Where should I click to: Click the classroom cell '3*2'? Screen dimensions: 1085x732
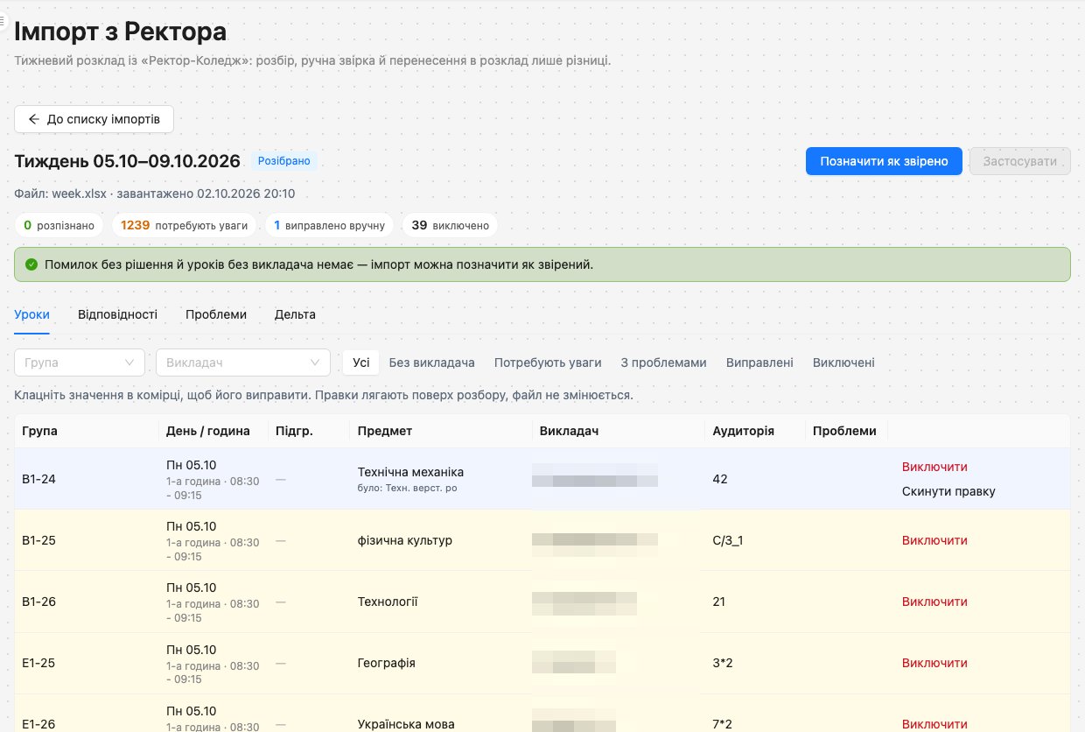click(723, 663)
